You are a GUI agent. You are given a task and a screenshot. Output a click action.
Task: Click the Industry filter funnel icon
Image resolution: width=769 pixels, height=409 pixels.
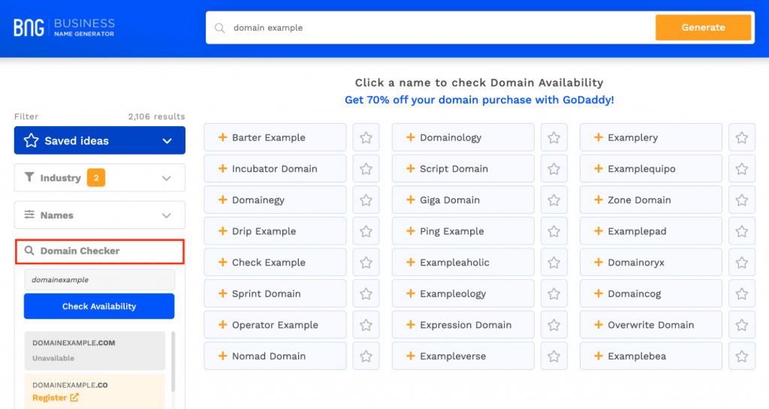point(29,177)
